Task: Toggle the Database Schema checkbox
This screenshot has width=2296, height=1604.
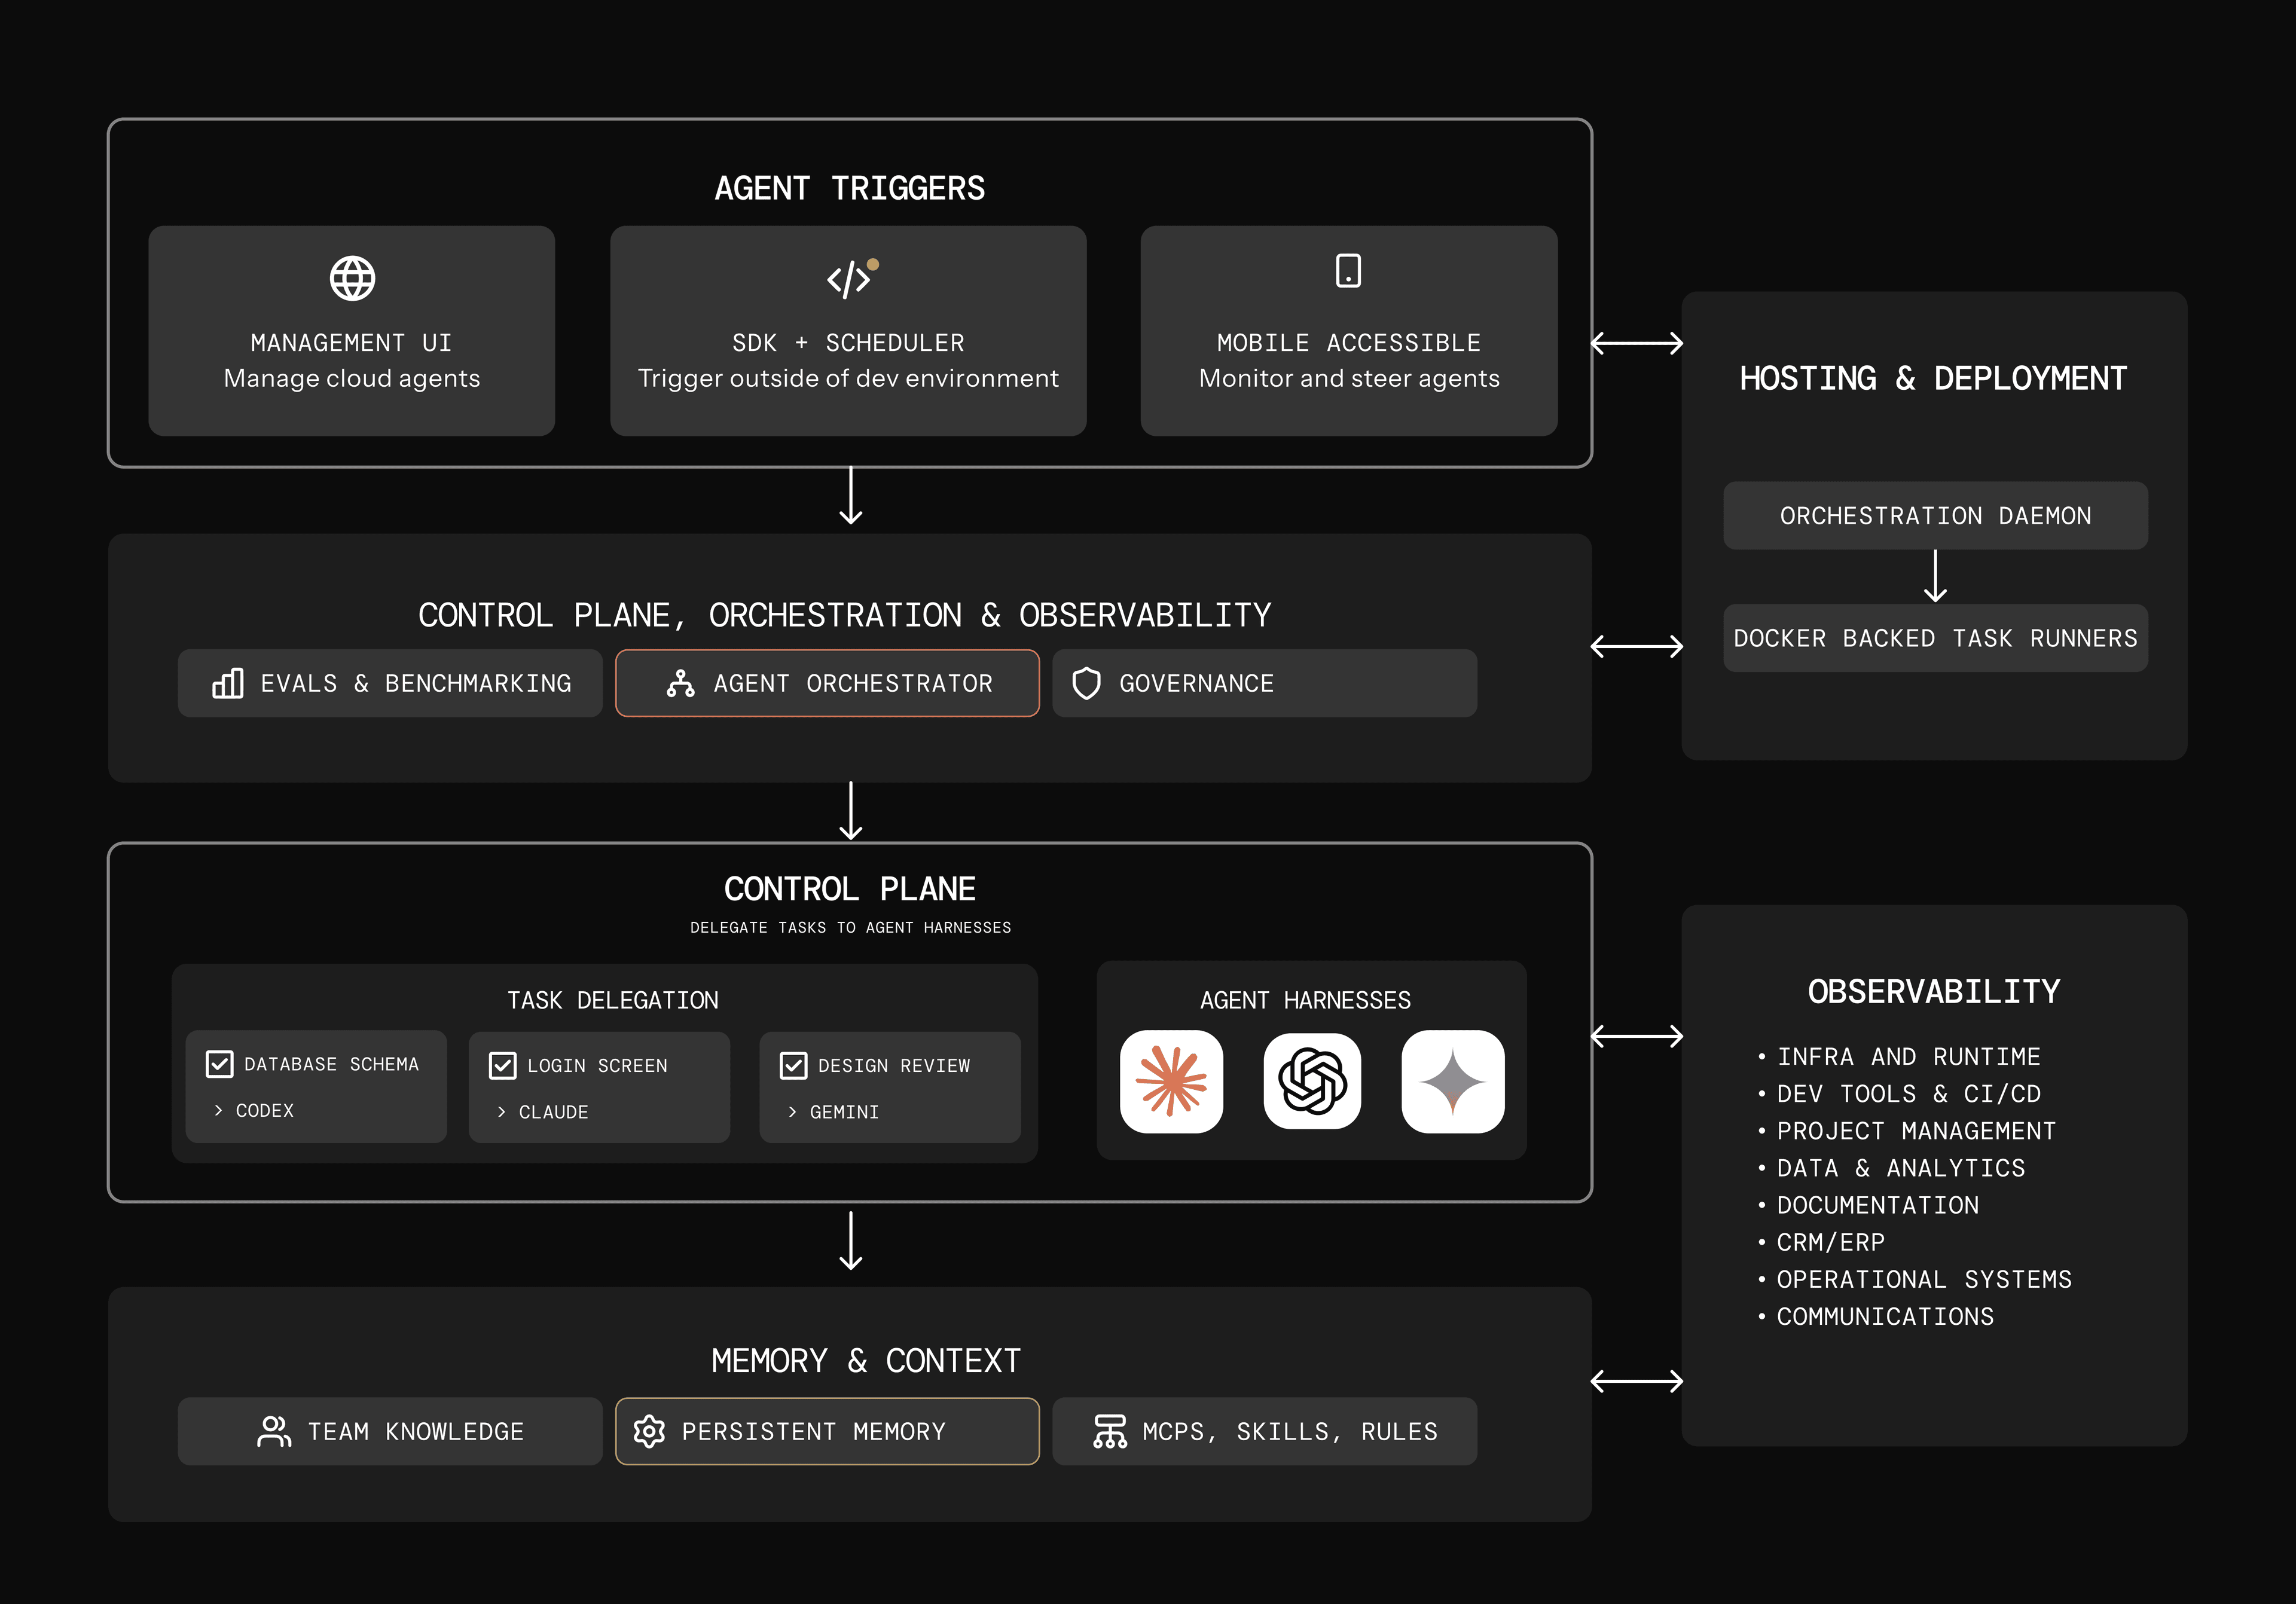Action: [x=219, y=1064]
